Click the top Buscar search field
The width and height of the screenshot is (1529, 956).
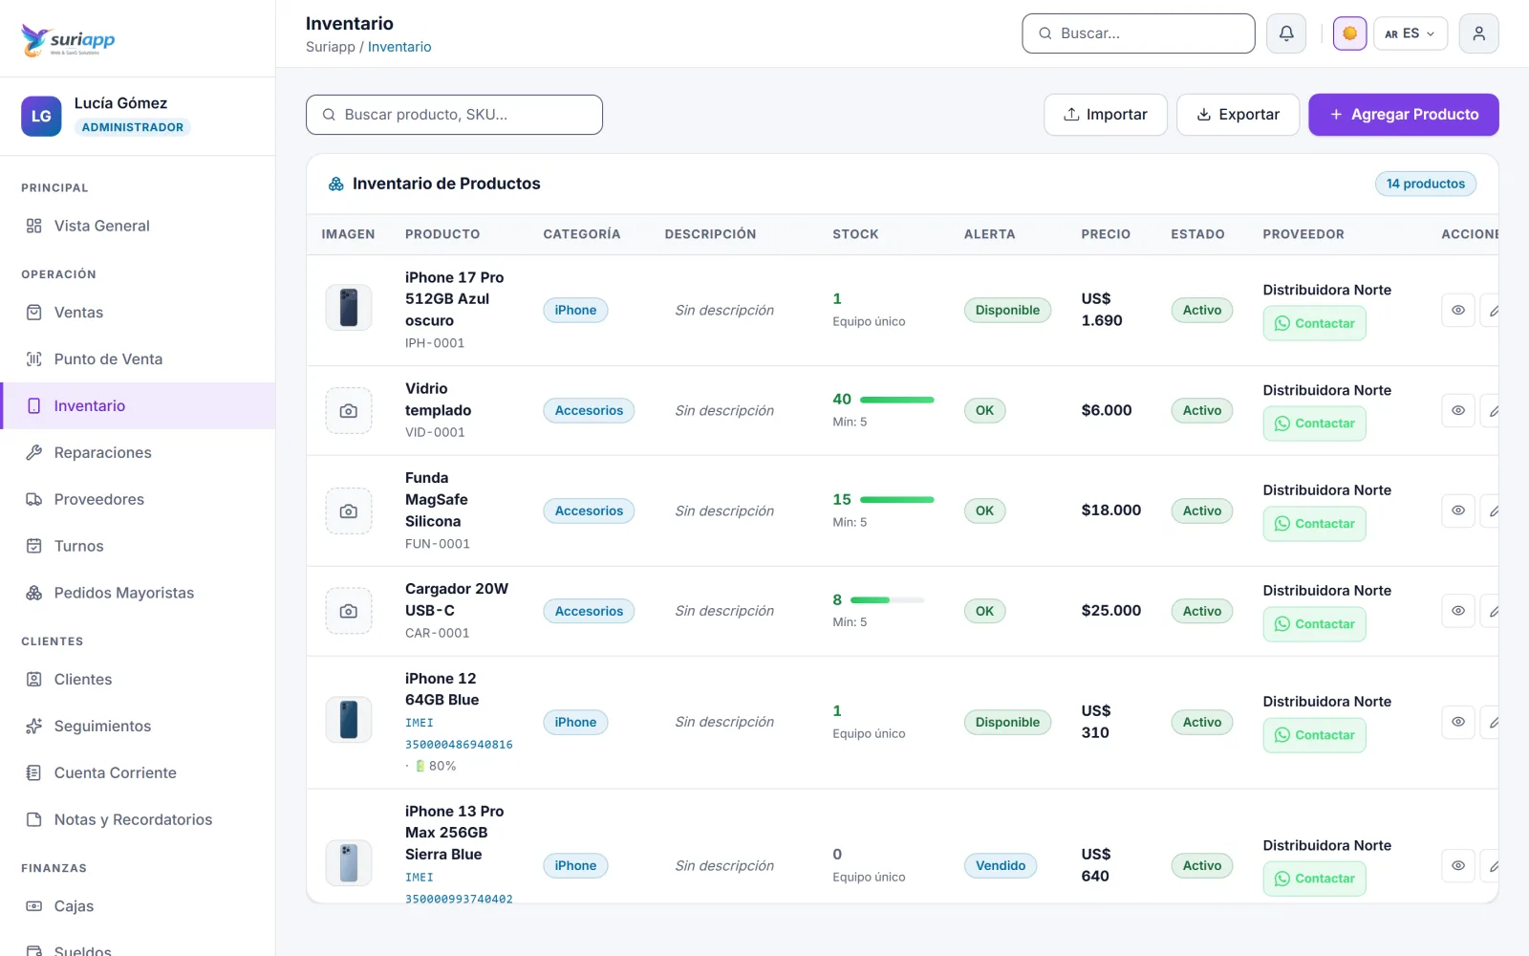1138,33
